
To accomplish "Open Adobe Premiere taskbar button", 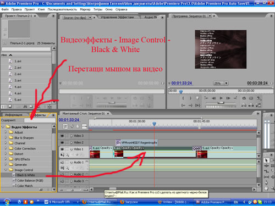I will click(212, 202).
